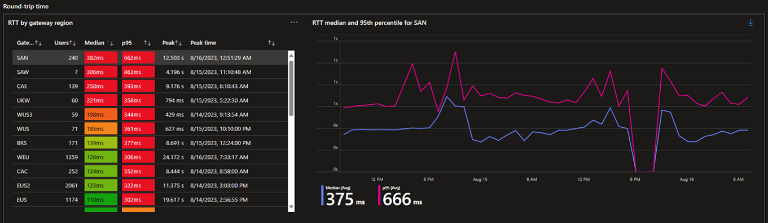The height and width of the screenshot is (223, 768).
Task: Sort table by Users column arrows
Action: coord(73,43)
